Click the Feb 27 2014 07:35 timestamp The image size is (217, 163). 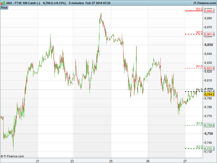[102, 3]
